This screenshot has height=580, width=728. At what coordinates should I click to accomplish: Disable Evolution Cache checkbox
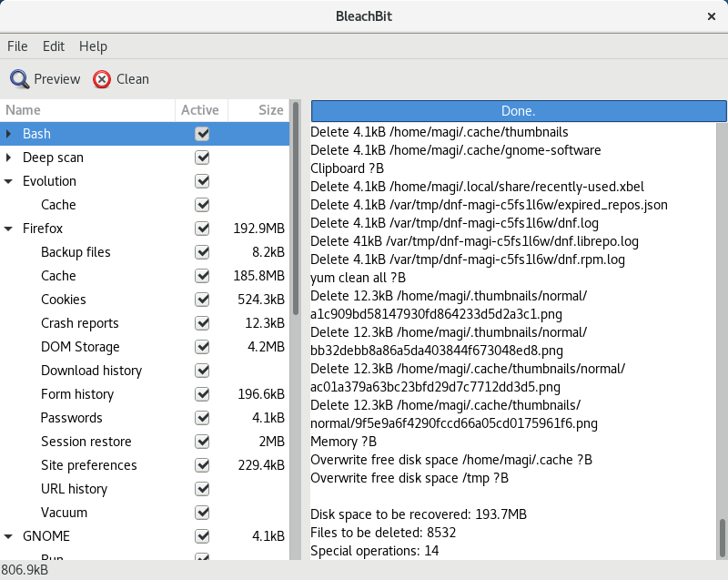tap(202, 205)
